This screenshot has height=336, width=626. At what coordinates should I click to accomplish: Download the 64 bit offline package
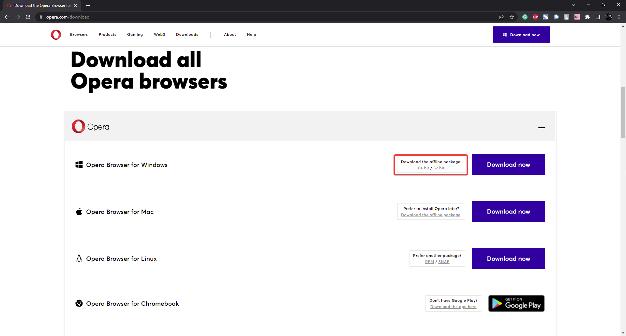(x=424, y=168)
